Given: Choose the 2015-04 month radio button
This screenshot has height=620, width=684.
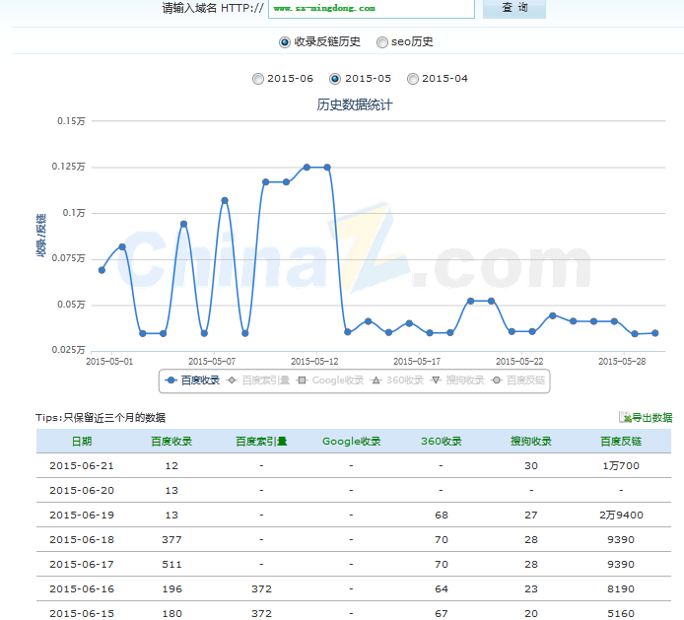Looking at the screenshot, I should (x=413, y=79).
